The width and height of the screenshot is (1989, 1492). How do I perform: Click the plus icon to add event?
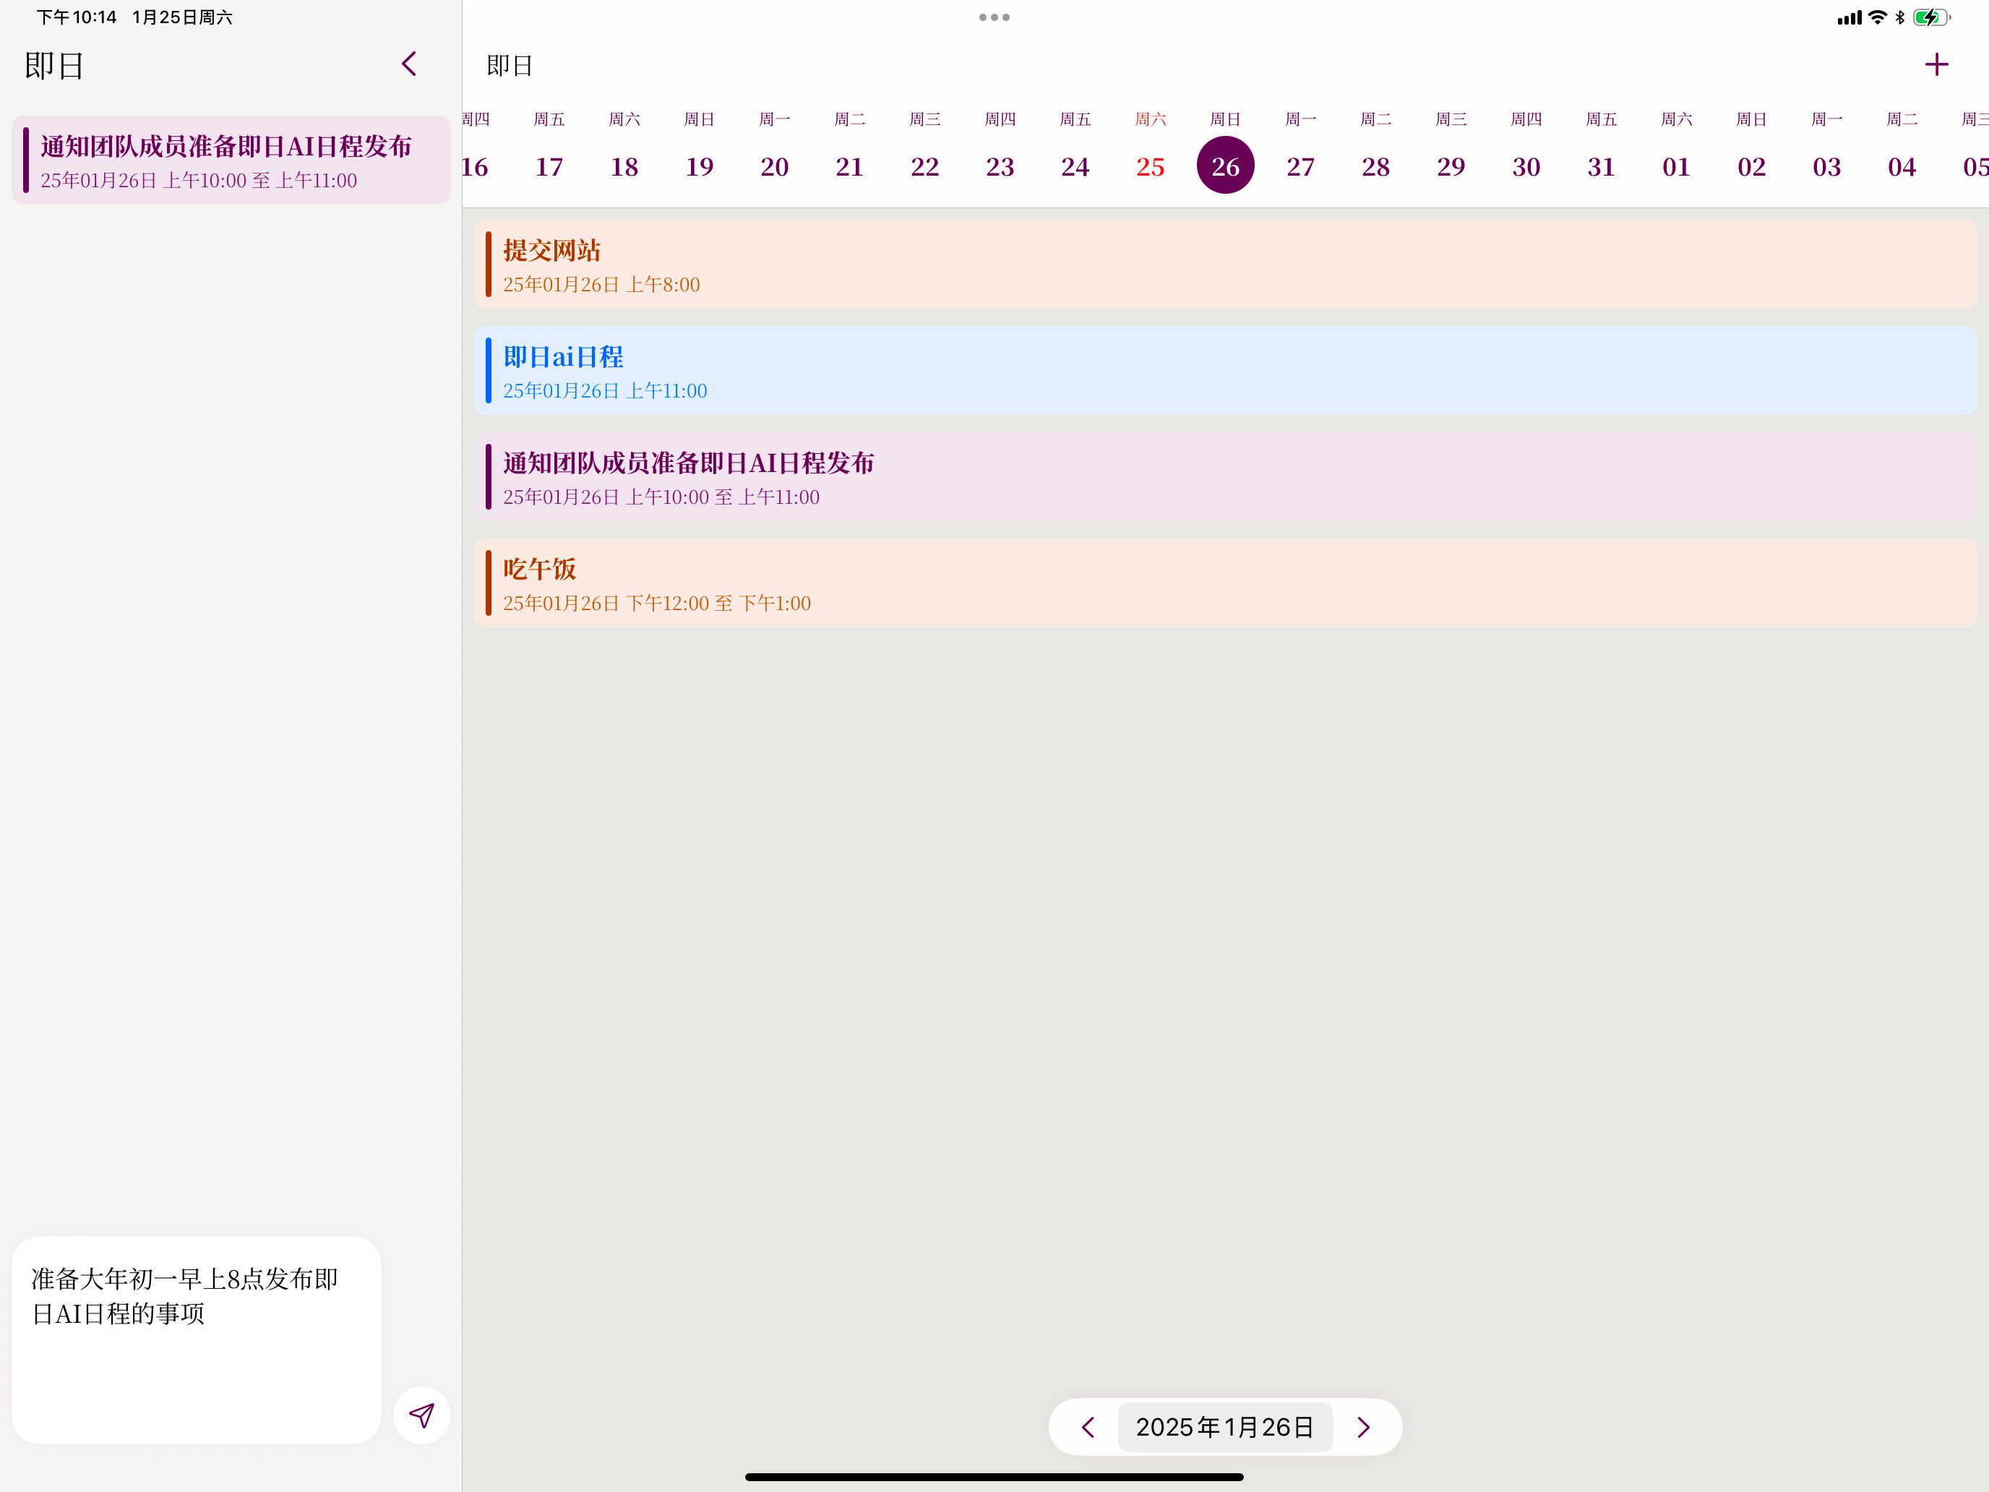(1936, 65)
